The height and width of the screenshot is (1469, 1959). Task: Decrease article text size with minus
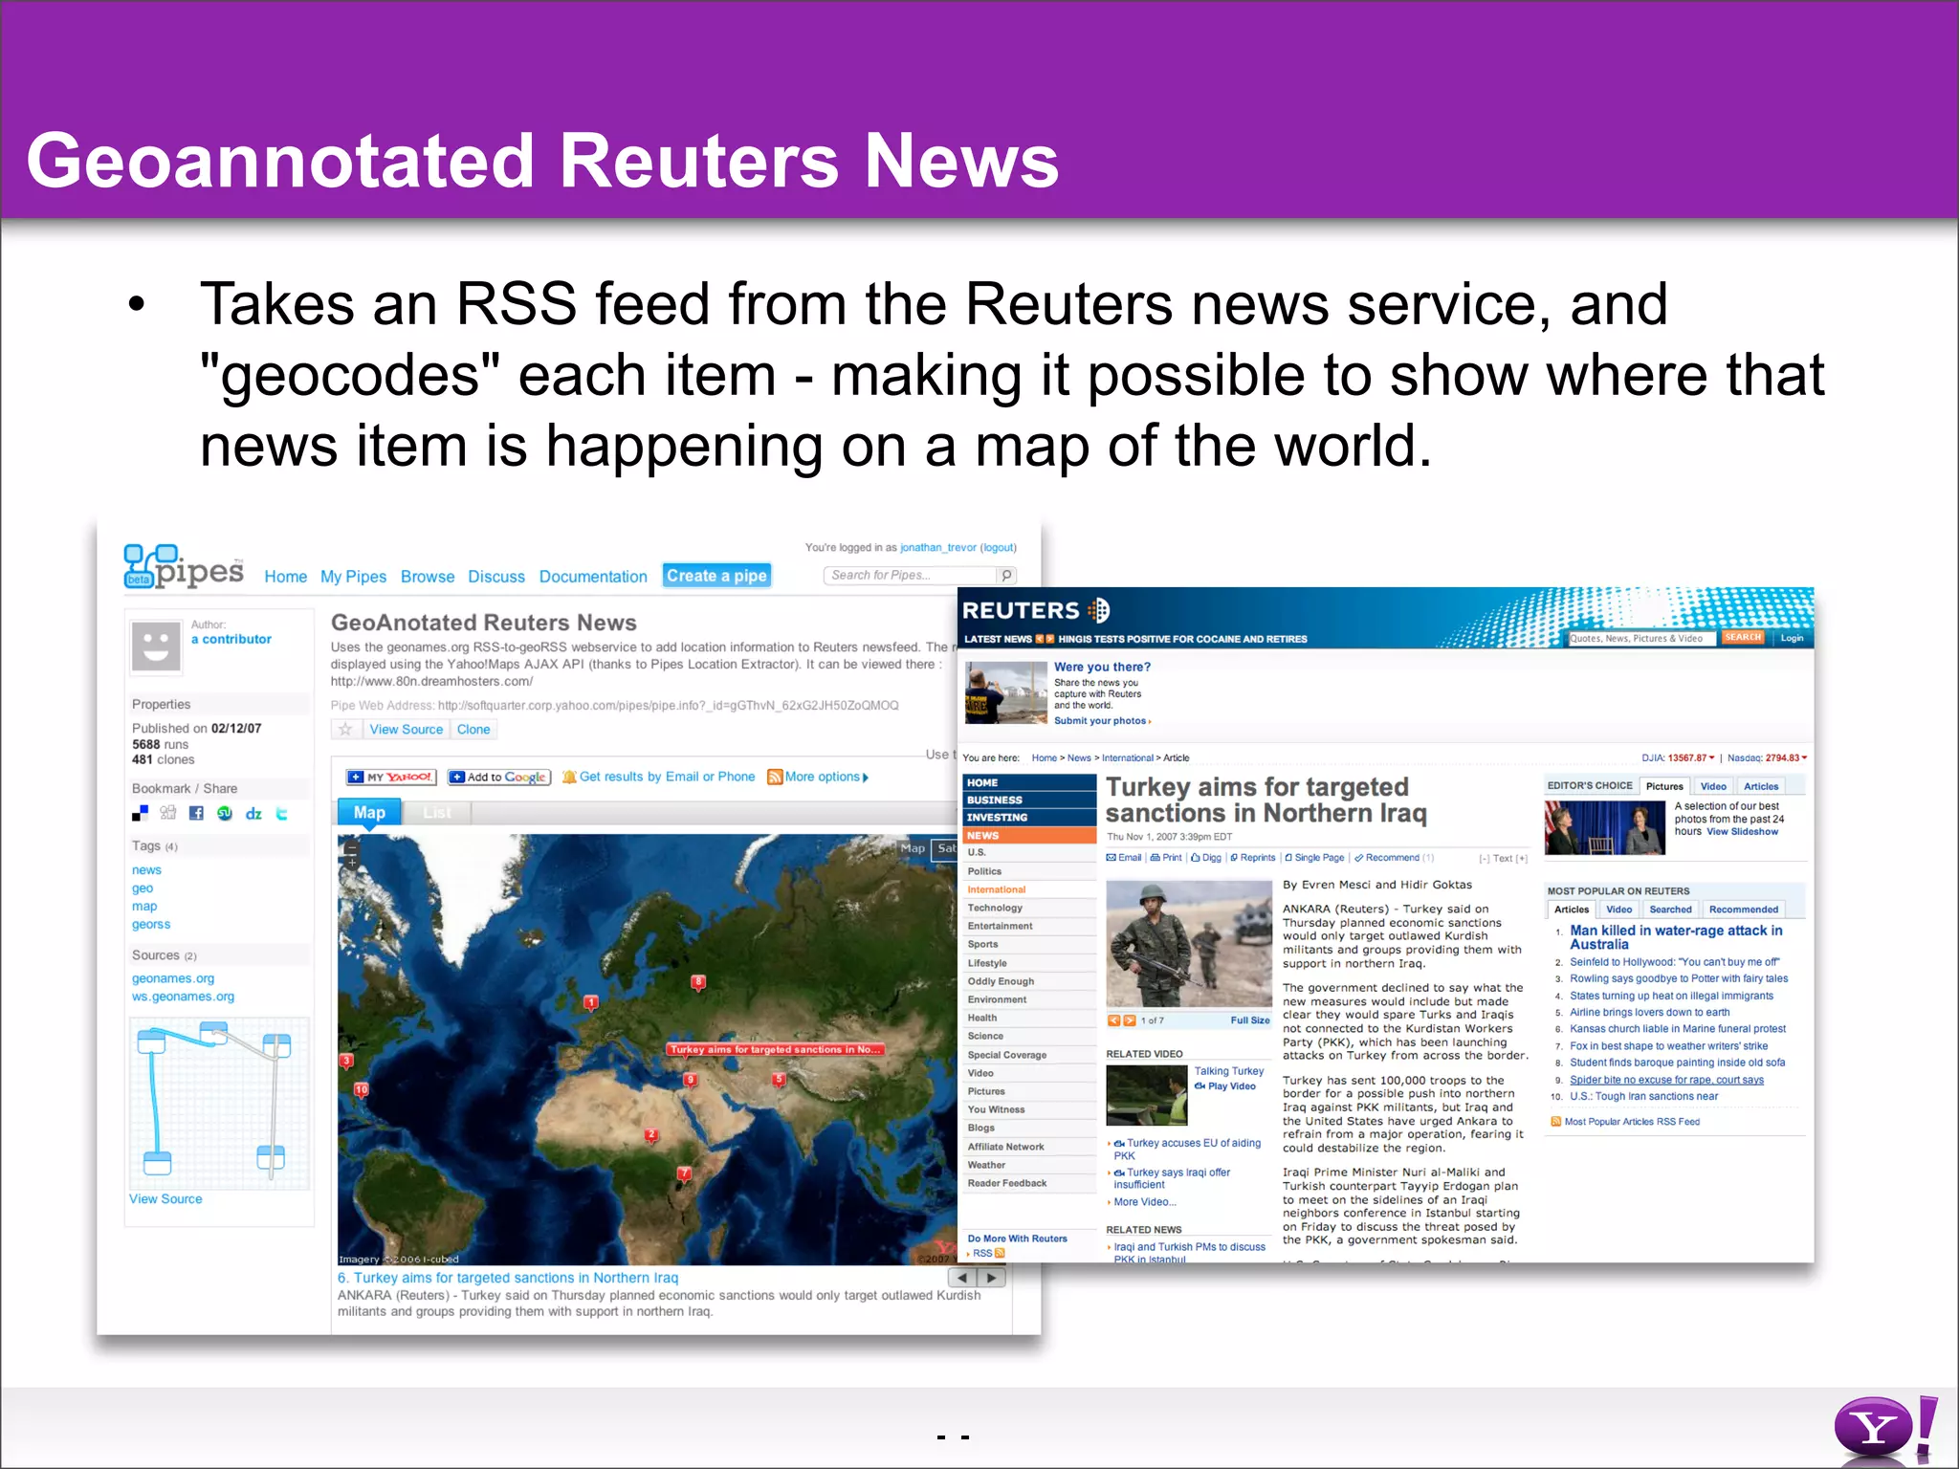1484,859
